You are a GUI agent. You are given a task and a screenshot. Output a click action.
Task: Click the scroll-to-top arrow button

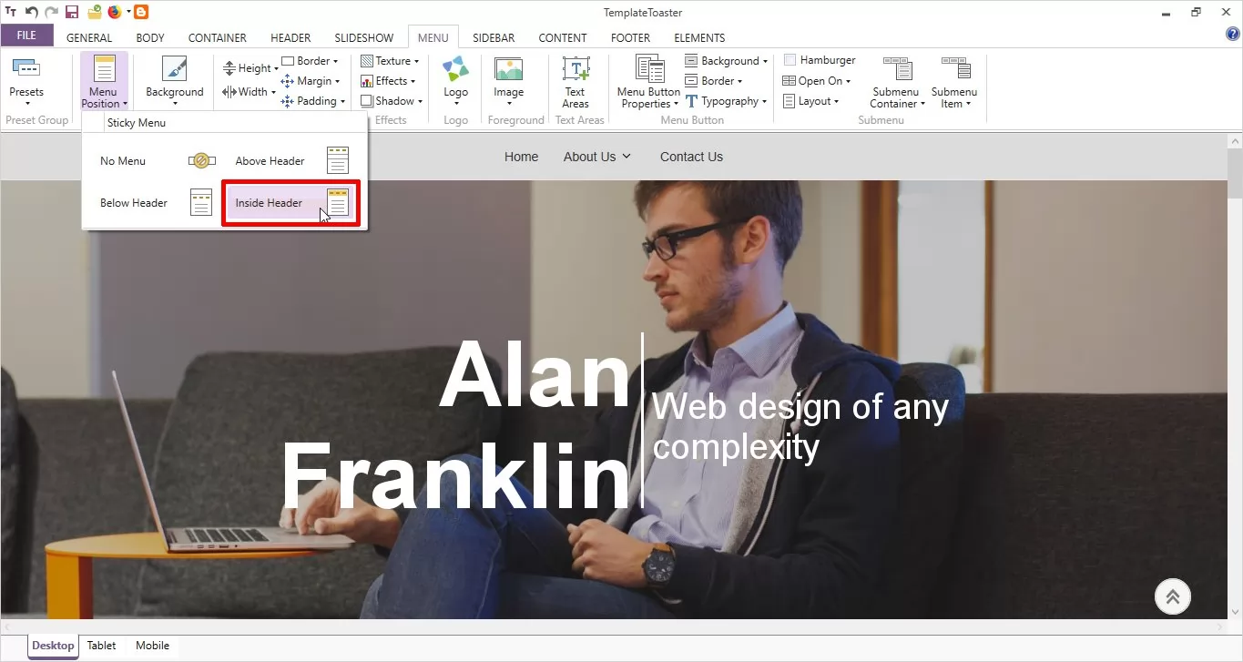tap(1173, 597)
